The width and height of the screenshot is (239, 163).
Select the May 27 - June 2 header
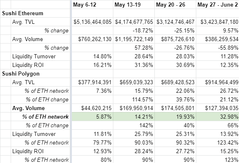pyautogui.click(x=218, y=5)
